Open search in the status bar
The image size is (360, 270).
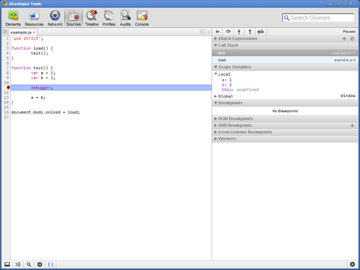click(29, 264)
